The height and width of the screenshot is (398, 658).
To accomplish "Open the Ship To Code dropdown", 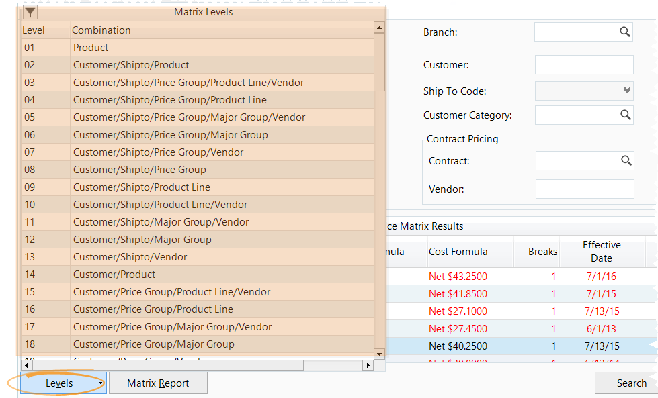I will tap(628, 91).
